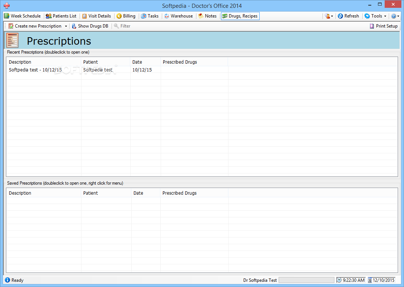
Task: Click Recent Prescribed Drugs column header
Action: point(194,62)
